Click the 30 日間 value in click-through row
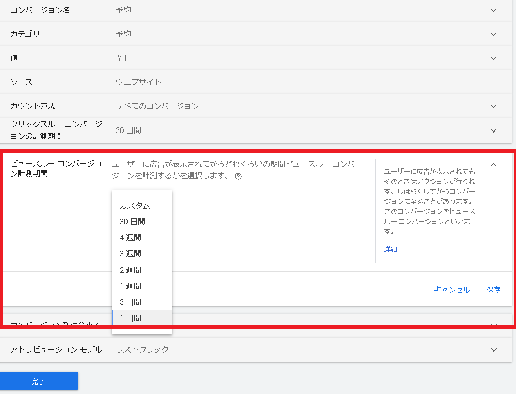The width and height of the screenshot is (516, 394). point(128,130)
